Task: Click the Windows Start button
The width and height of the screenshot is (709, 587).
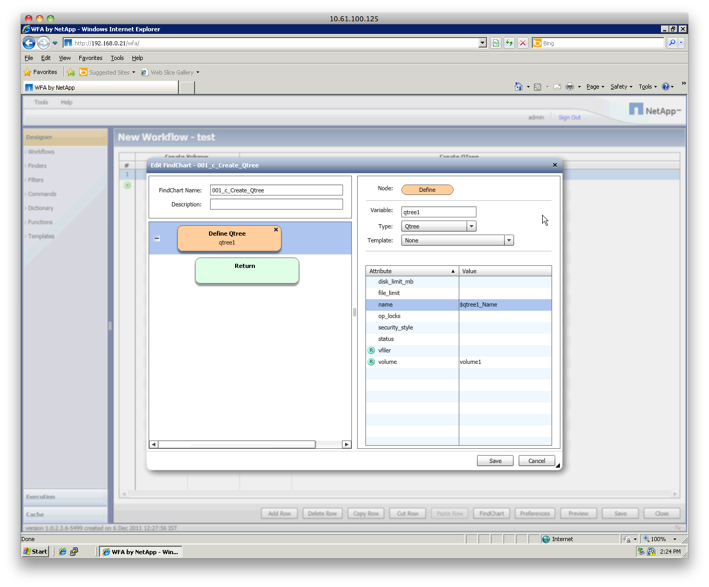Action: click(x=35, y=552)
